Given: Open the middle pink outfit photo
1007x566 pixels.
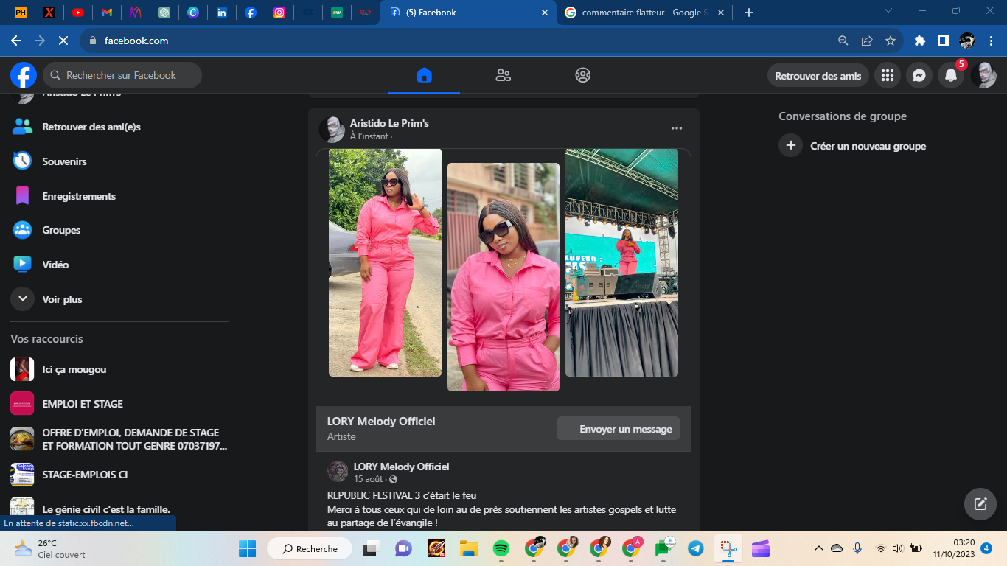Looking at the screenshot, I should (x=503, y=276).
